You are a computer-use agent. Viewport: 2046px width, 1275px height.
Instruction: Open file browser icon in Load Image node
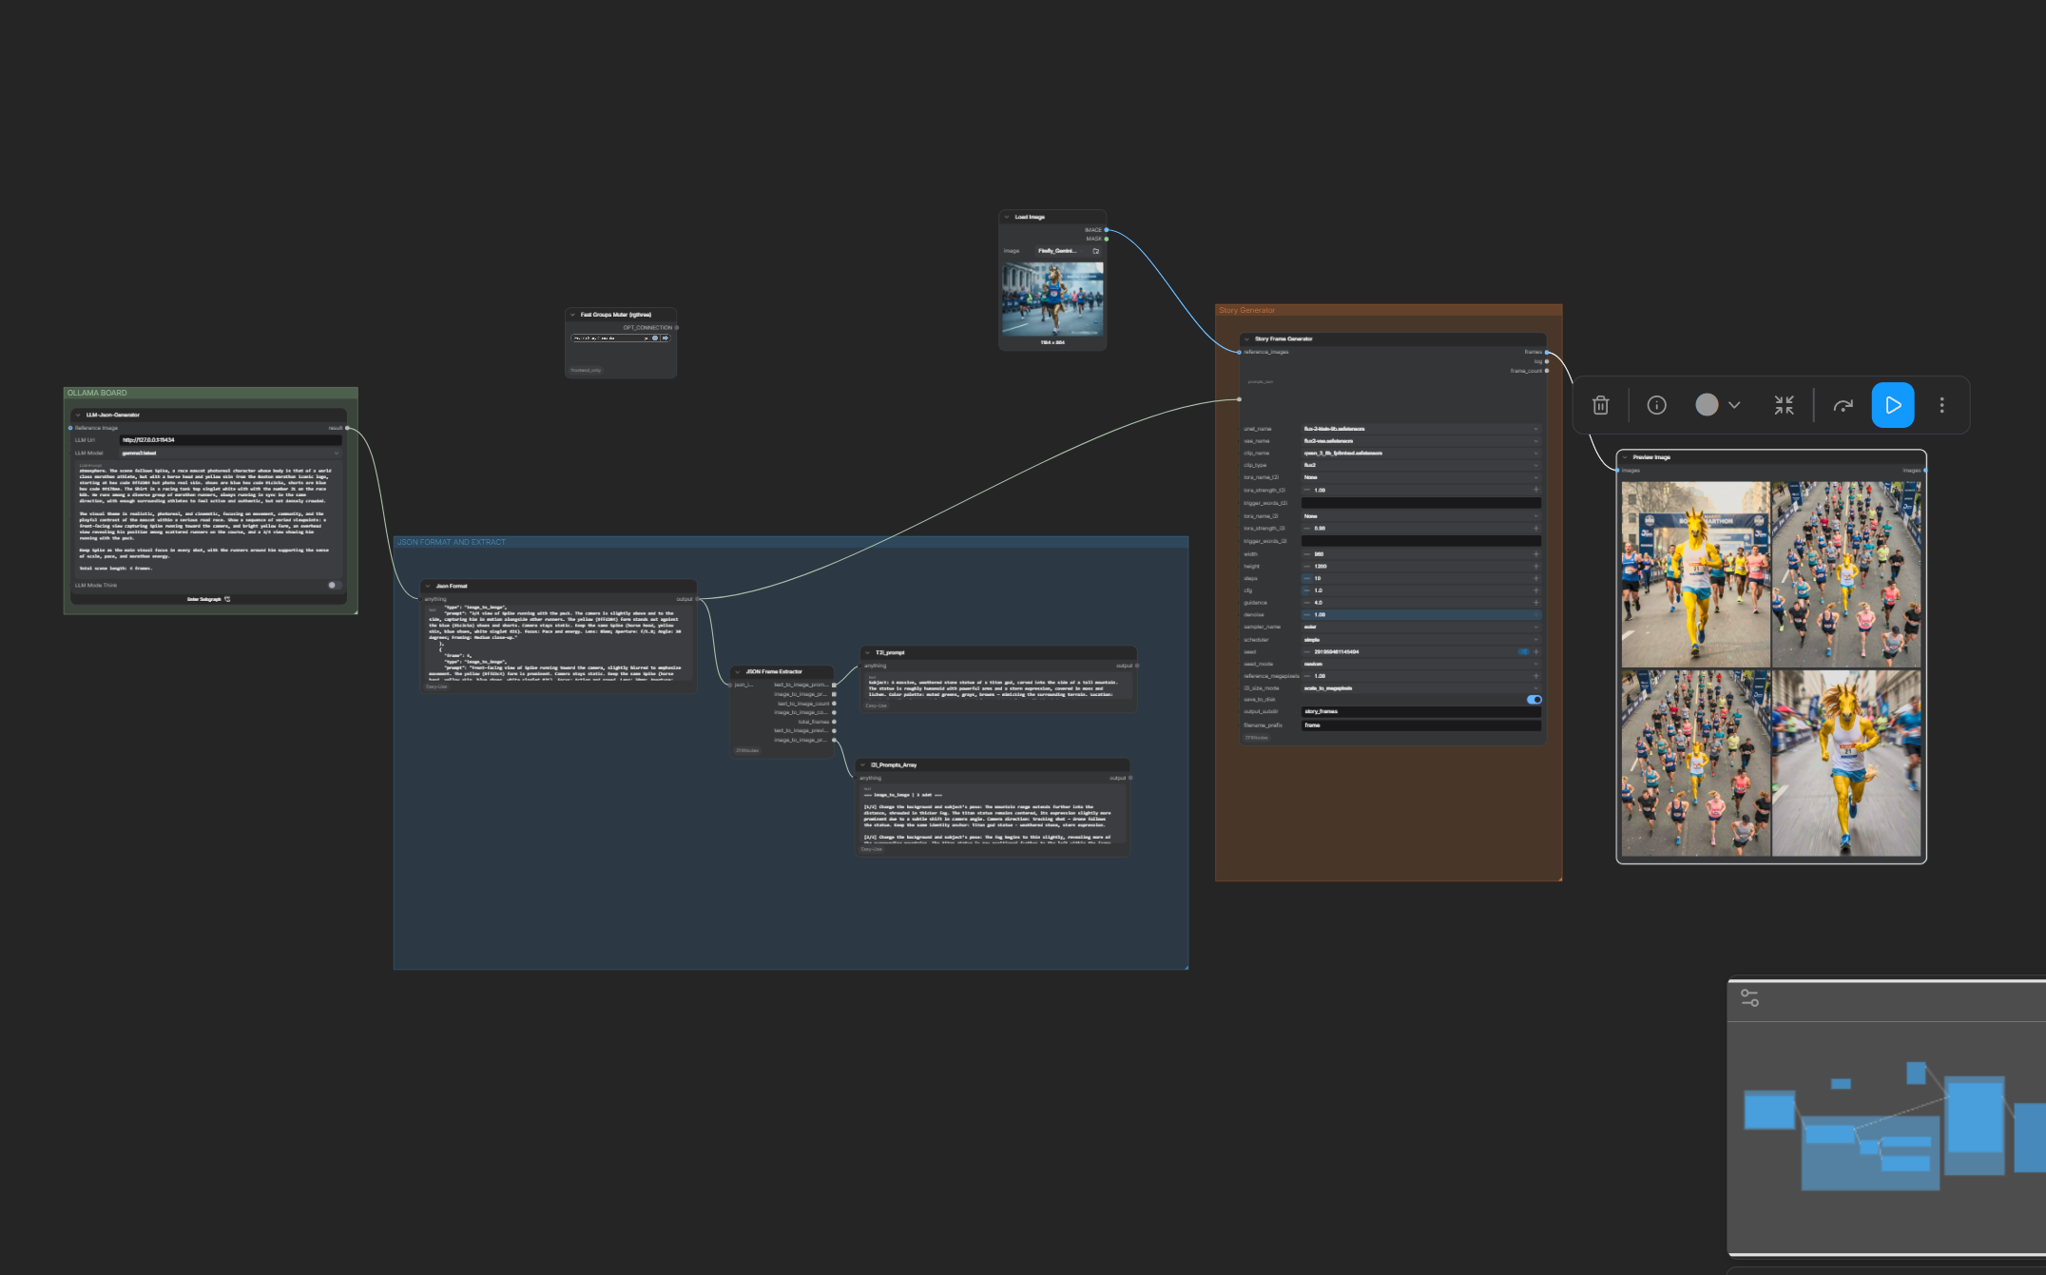pyautogui.click(x=1095, y=251)
